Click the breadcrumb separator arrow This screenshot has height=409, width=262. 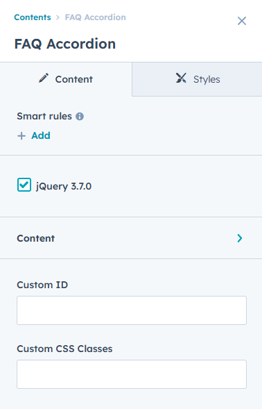point(58,17)
